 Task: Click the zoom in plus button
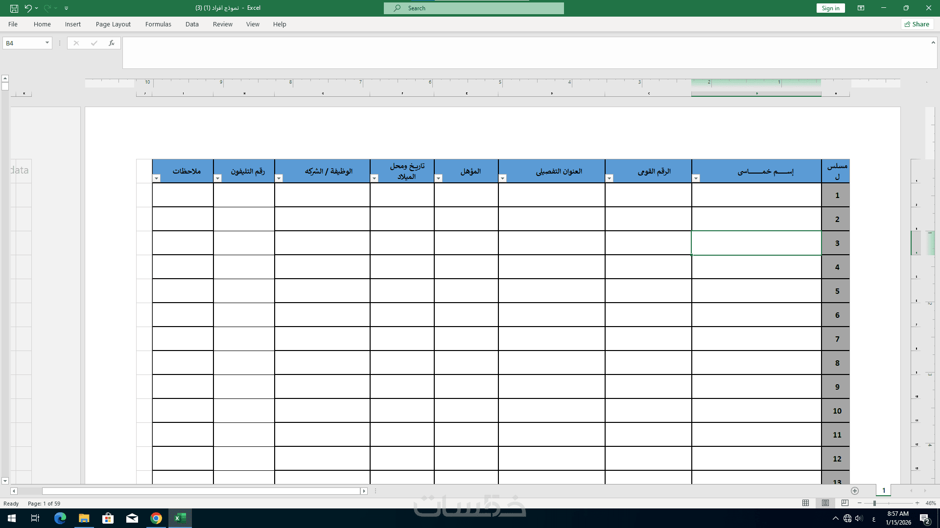[x=917, y=503]
